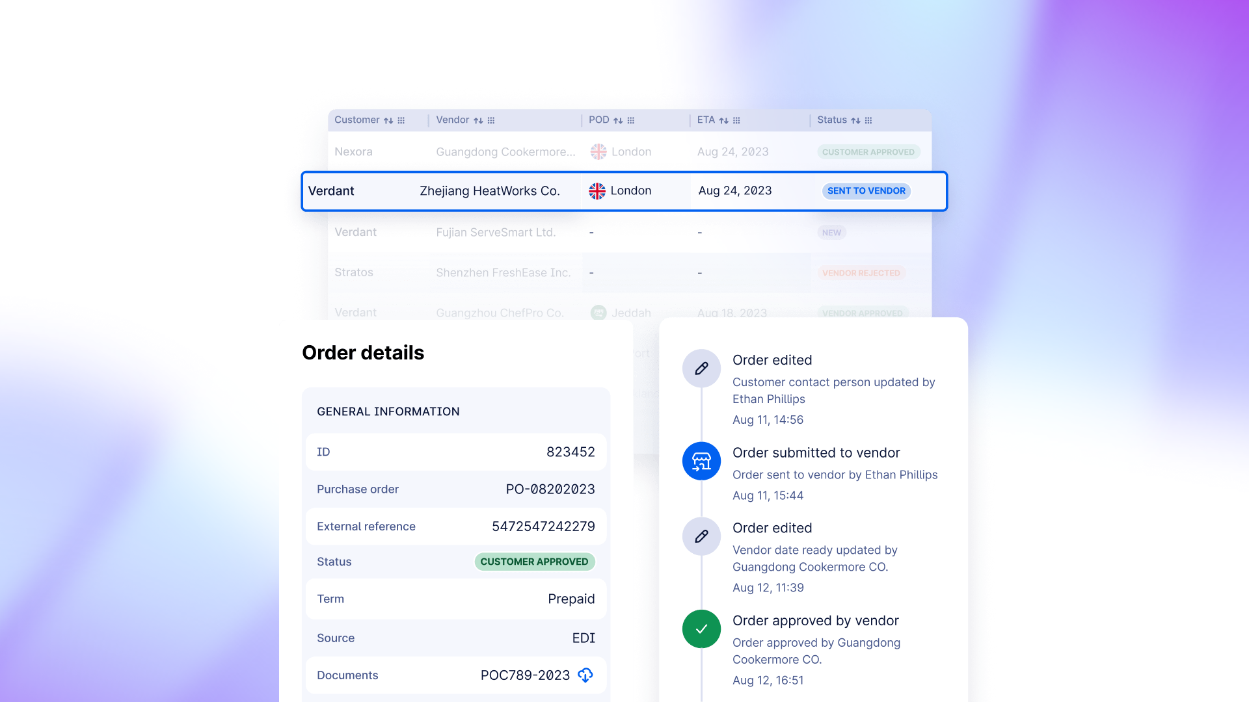Image resolution: width=1249 pixels, height=702 pixels.
Task: Click the Customer column sort arrows
Action: coord(388,121)
